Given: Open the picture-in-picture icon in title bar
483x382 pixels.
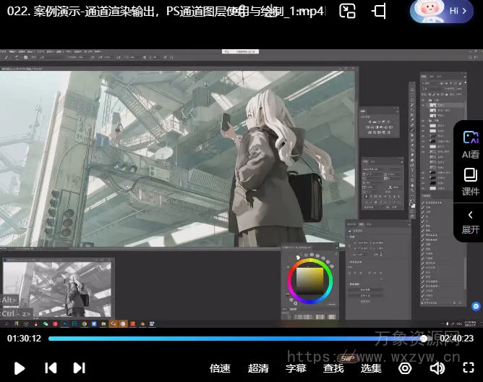Looking at the screenshot, I should [x=348, y=11].
